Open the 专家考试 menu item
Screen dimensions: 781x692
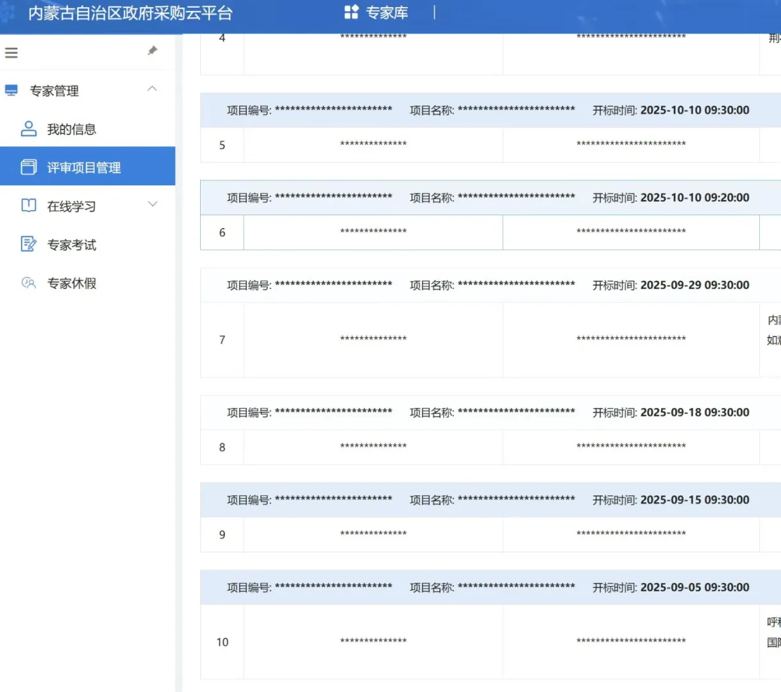[x=72, y=245]
